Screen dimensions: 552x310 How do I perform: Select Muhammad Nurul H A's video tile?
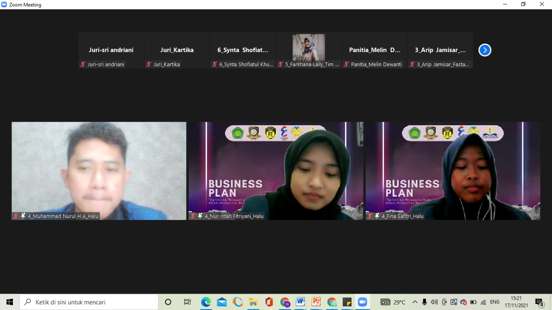click(99, 171)
